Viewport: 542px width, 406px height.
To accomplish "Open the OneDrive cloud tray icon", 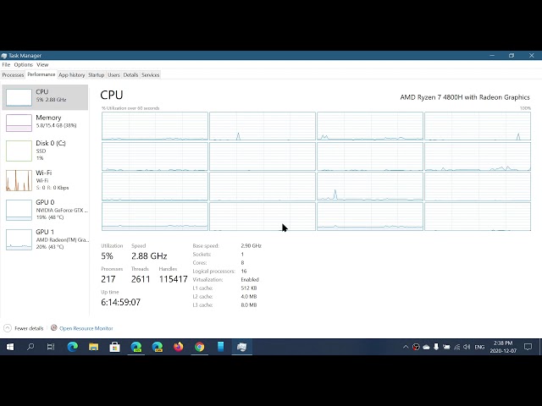I will click(x=426, y=347).
